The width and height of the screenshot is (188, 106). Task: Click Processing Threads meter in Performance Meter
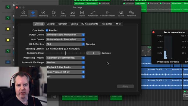point(168,47)
